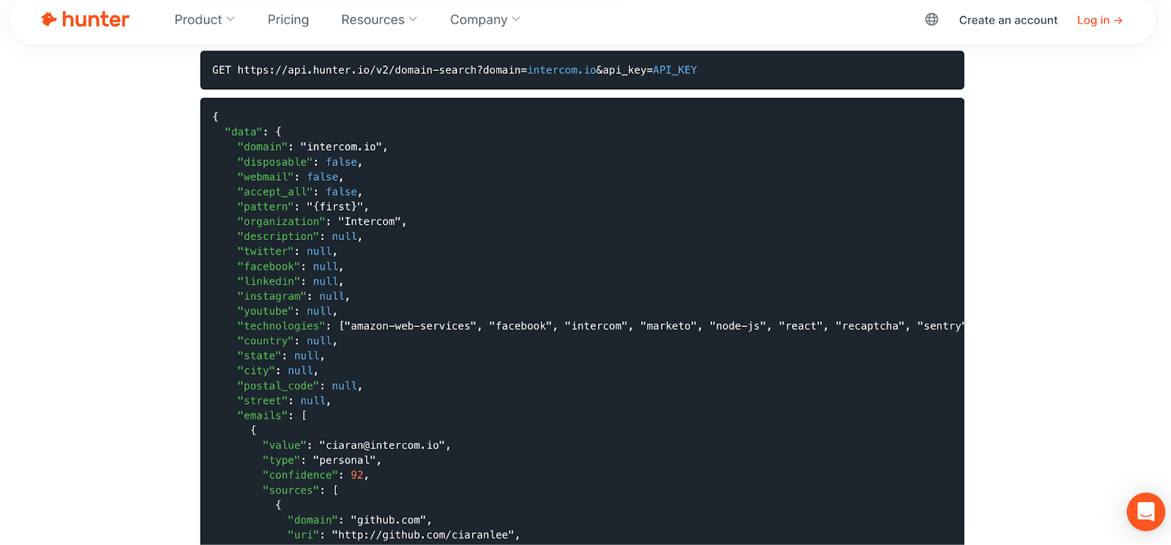Click the "linkedin": null line
The width and height of the screenshot is (1171, 545).
[290, 281]
